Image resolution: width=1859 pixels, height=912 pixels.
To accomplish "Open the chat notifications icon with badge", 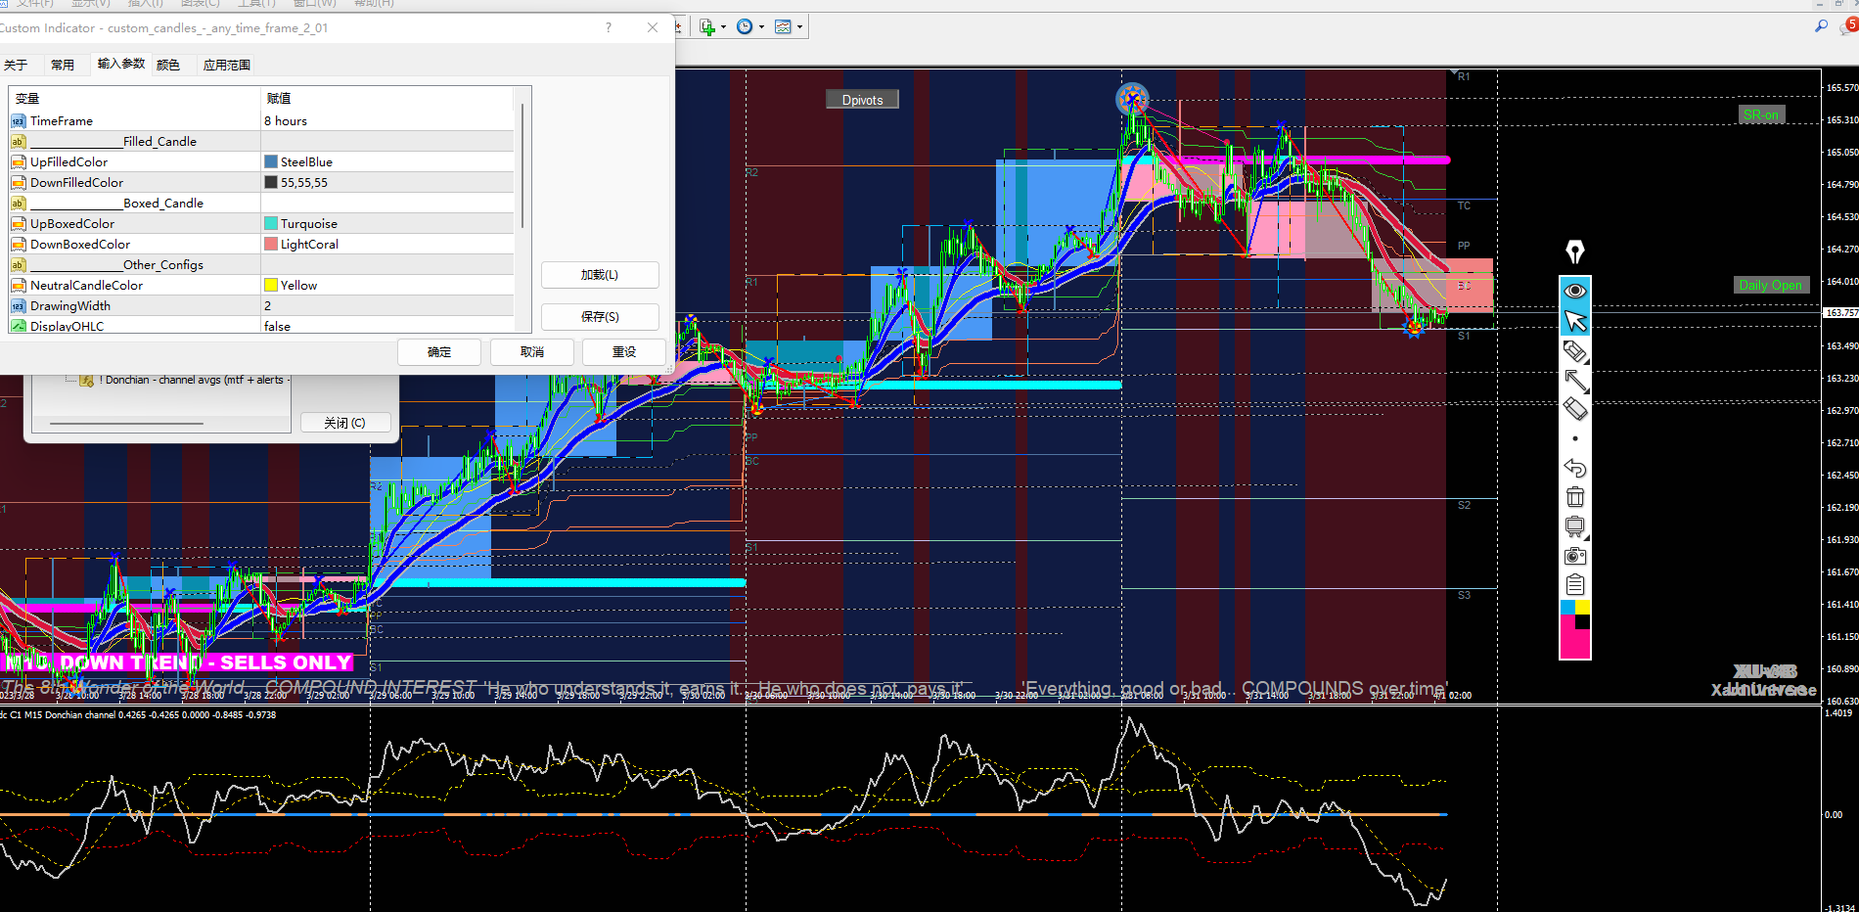I will (x=1848, y=26).
